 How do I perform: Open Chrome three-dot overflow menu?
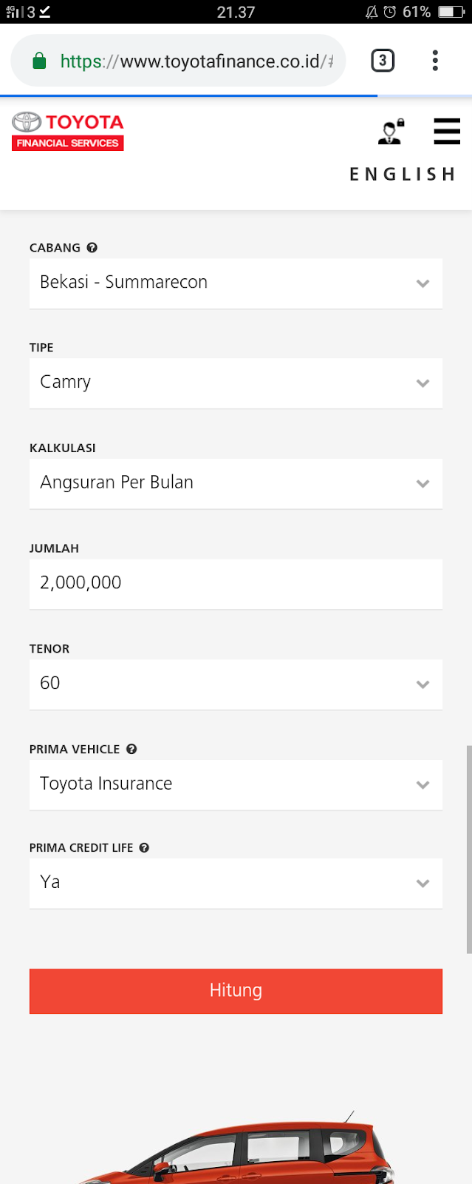click(435, 61)
